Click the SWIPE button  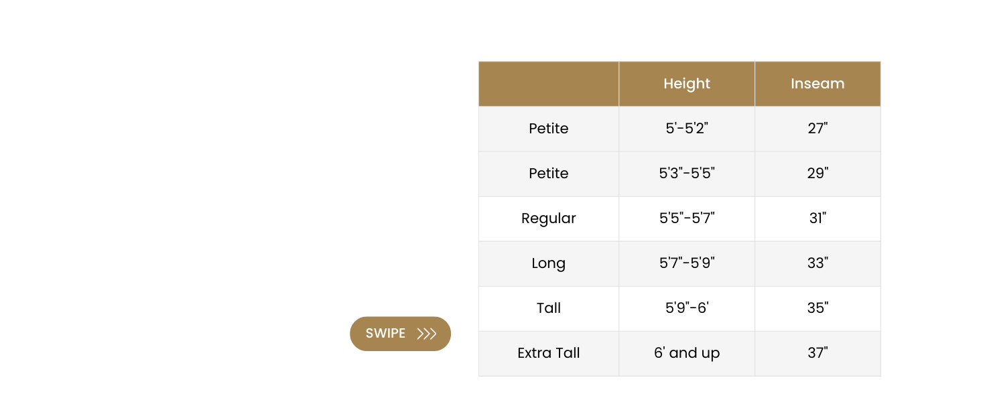pos(399,334)
